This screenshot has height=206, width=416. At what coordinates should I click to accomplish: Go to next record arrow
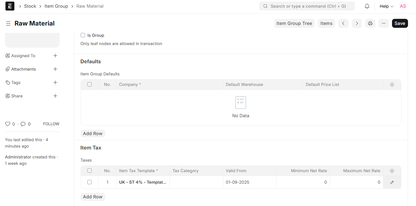click(357, 23)
